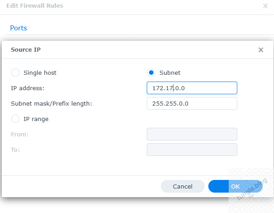274x213 pixels.
Task: Click the Ports section heading
Action: point(19,28)
